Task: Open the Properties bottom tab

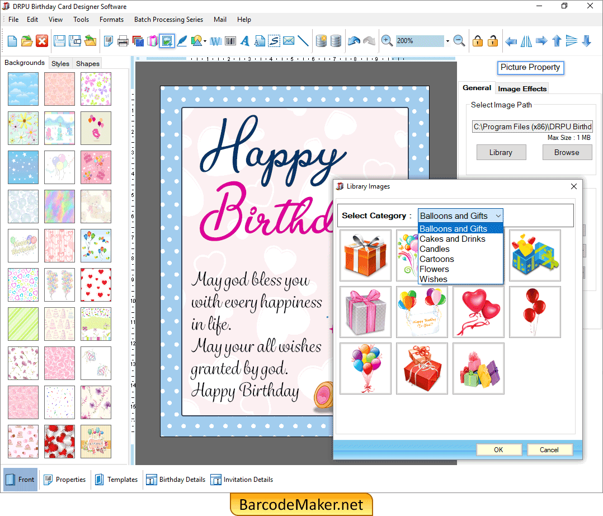Action: (x=65, y=480)
